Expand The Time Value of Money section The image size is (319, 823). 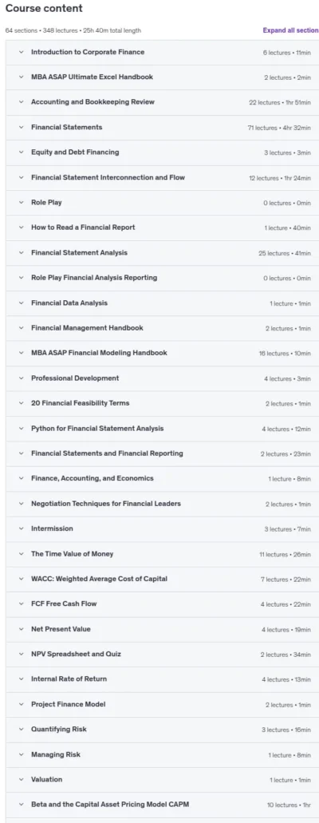point(162,554)
